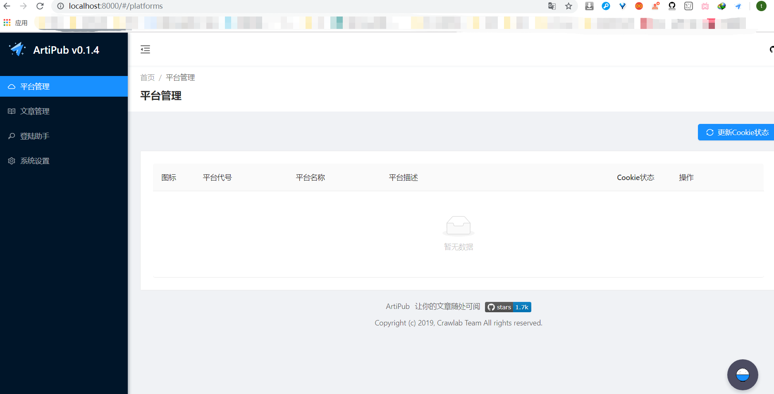The width and height of the screenshot is (774, 394).
Task: Open the green Chrome profile avatar
Action: pyautogui.click(x=761, y=6)
